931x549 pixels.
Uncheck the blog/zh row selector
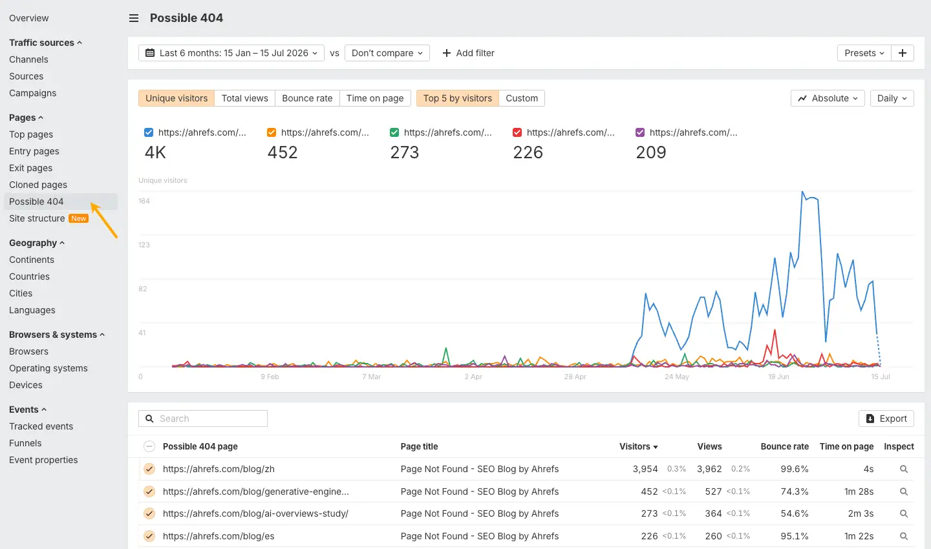(149, 469)
